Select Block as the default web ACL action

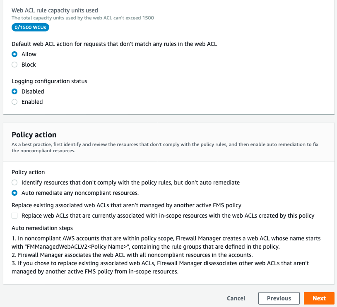[14, 65]
